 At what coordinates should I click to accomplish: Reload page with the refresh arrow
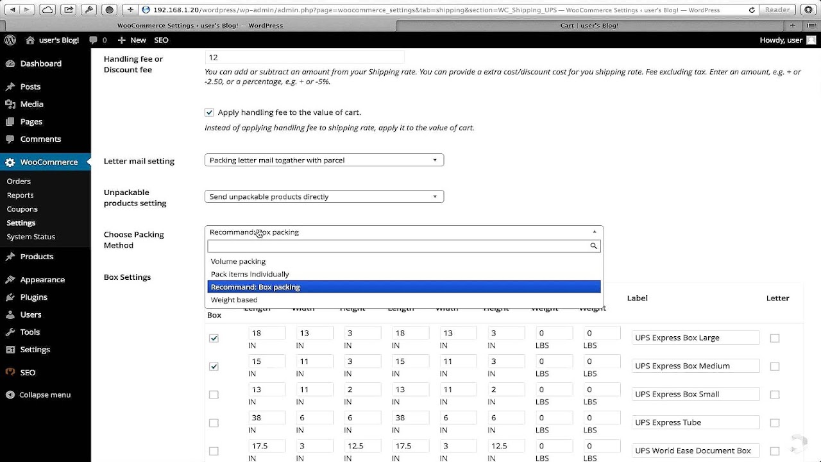pyautogui.click(x=752, y=10)
